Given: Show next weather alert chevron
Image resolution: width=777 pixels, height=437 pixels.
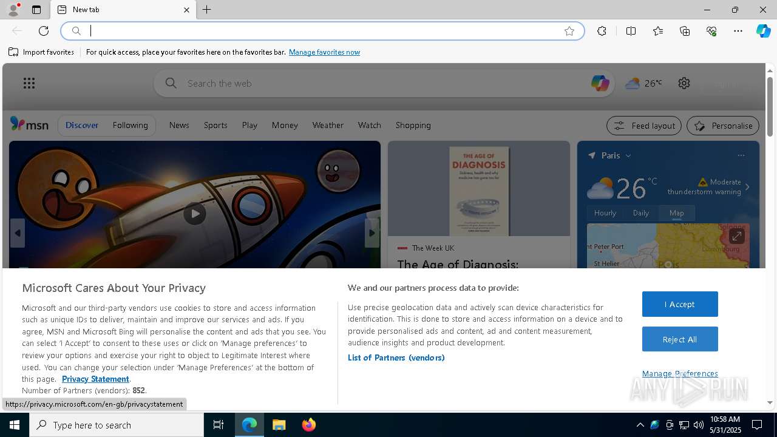Looking at the screenshot, I should (747, 187).
